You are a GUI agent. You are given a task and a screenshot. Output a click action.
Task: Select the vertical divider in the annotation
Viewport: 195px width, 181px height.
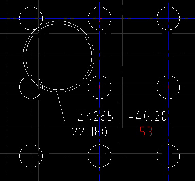[119, 123]
